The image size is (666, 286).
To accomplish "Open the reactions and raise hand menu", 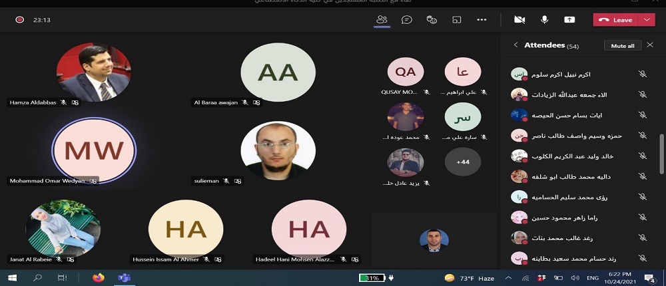I will (x=432, y=20).
